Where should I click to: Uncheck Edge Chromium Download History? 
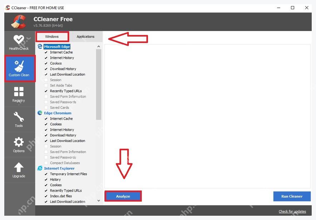pyautogui.click(x=46, y=135)
